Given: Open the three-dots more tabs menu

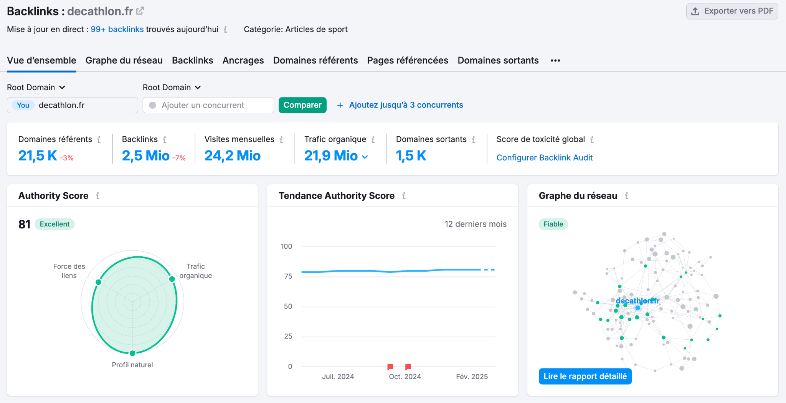Looking at the screenshot, I should (555, 61).
